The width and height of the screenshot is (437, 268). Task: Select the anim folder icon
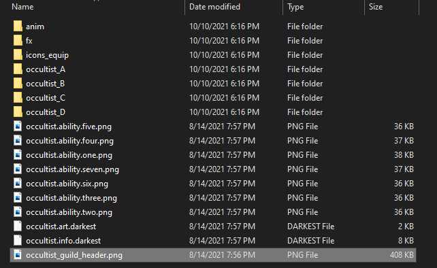[x=18, y=26]
